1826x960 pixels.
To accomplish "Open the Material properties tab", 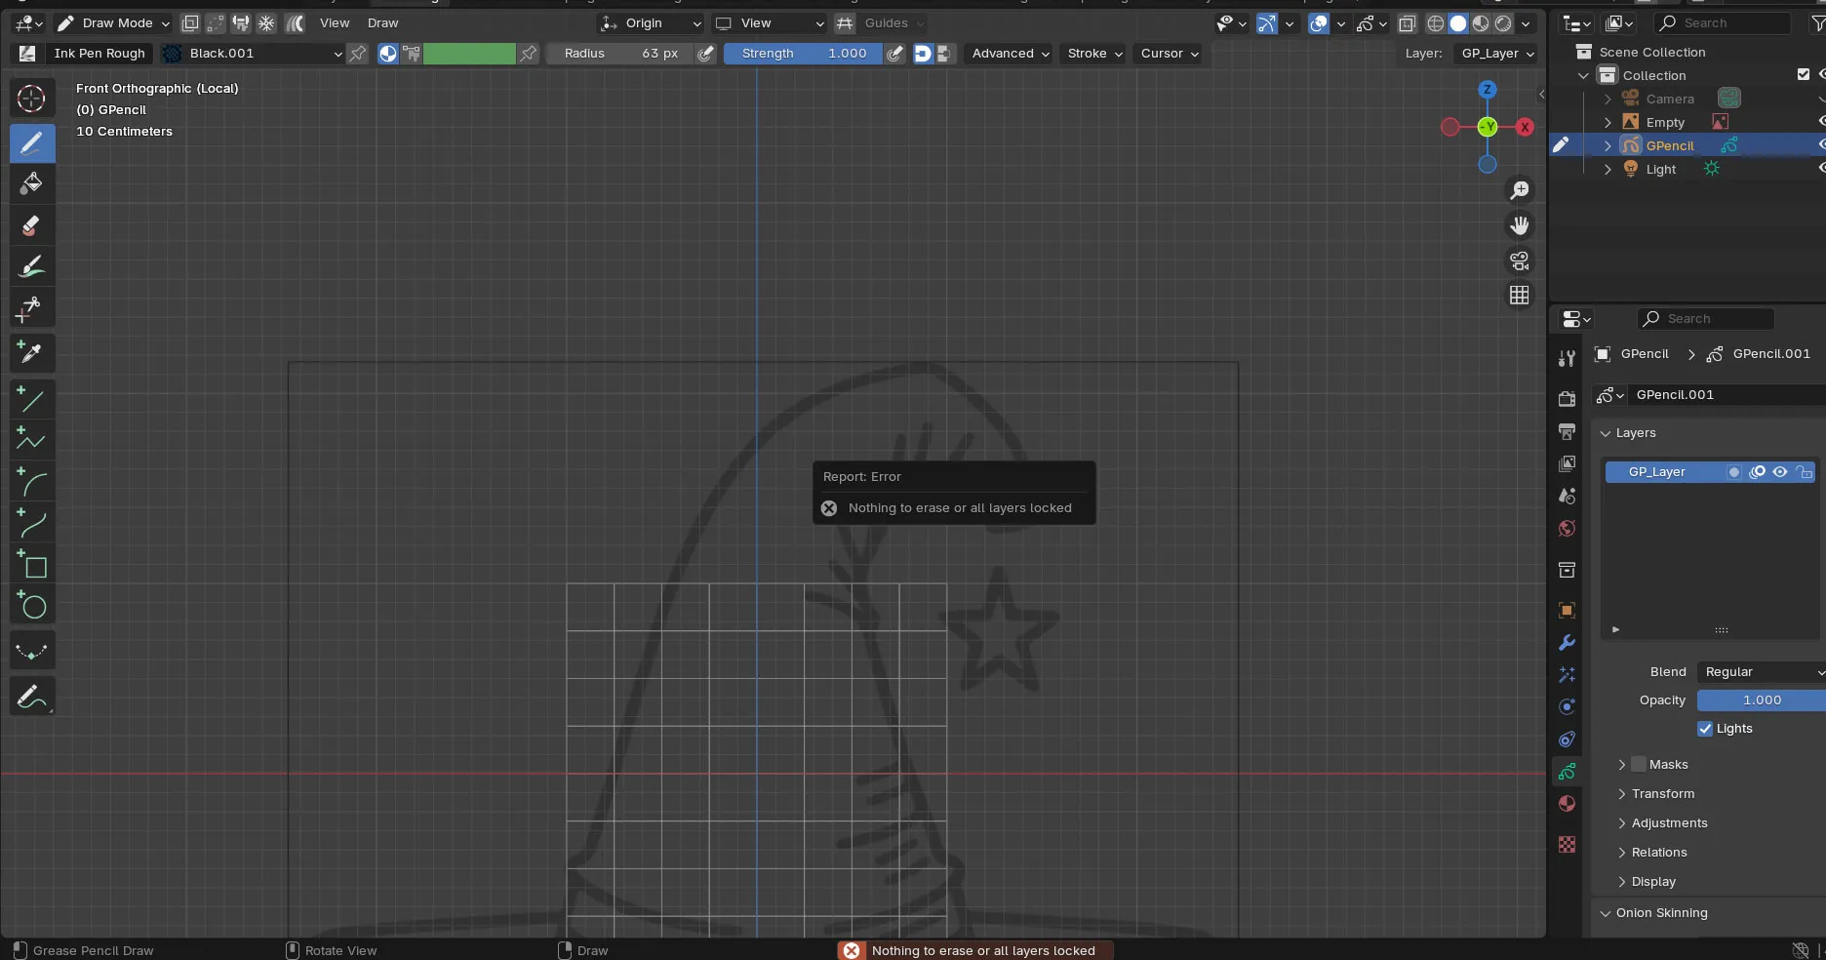I will [x=1567, y=804].
